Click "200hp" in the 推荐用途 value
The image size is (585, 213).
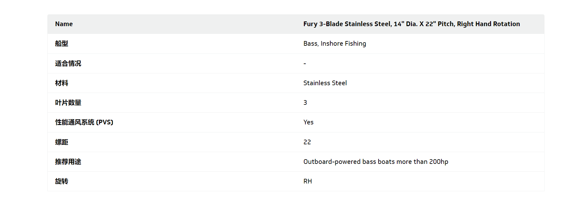click(439, 162)
